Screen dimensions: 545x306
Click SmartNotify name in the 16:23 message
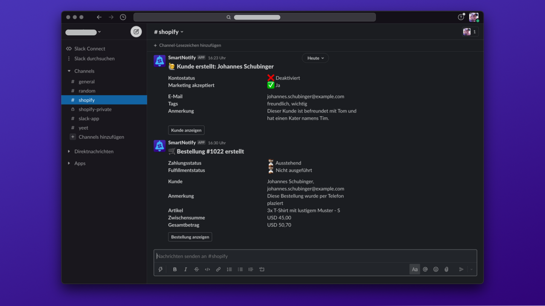tap(182, 57)
